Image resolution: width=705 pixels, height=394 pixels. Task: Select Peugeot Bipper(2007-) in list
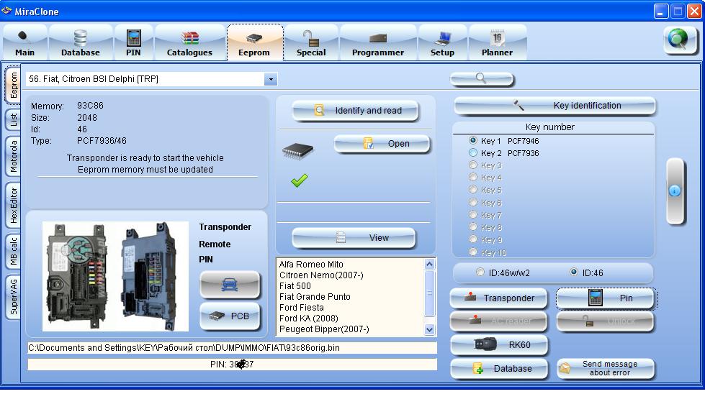324,329
